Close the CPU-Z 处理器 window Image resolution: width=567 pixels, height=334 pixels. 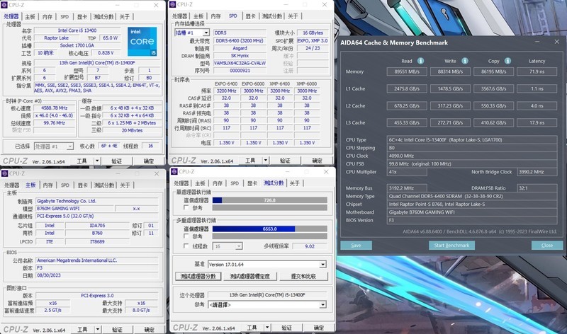156,5
